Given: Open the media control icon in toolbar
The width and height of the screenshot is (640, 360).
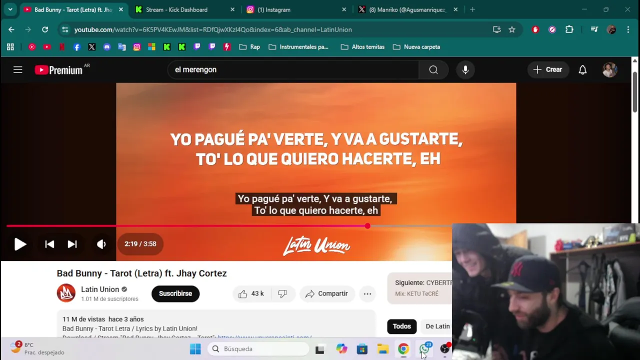Looking at the screenshot, I should click(x=594, y=29).
